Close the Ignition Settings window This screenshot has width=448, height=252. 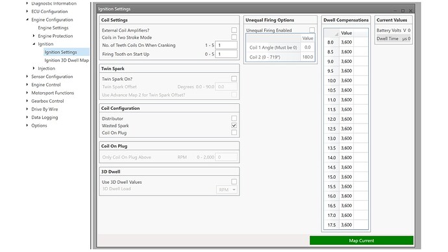[410, 10]
